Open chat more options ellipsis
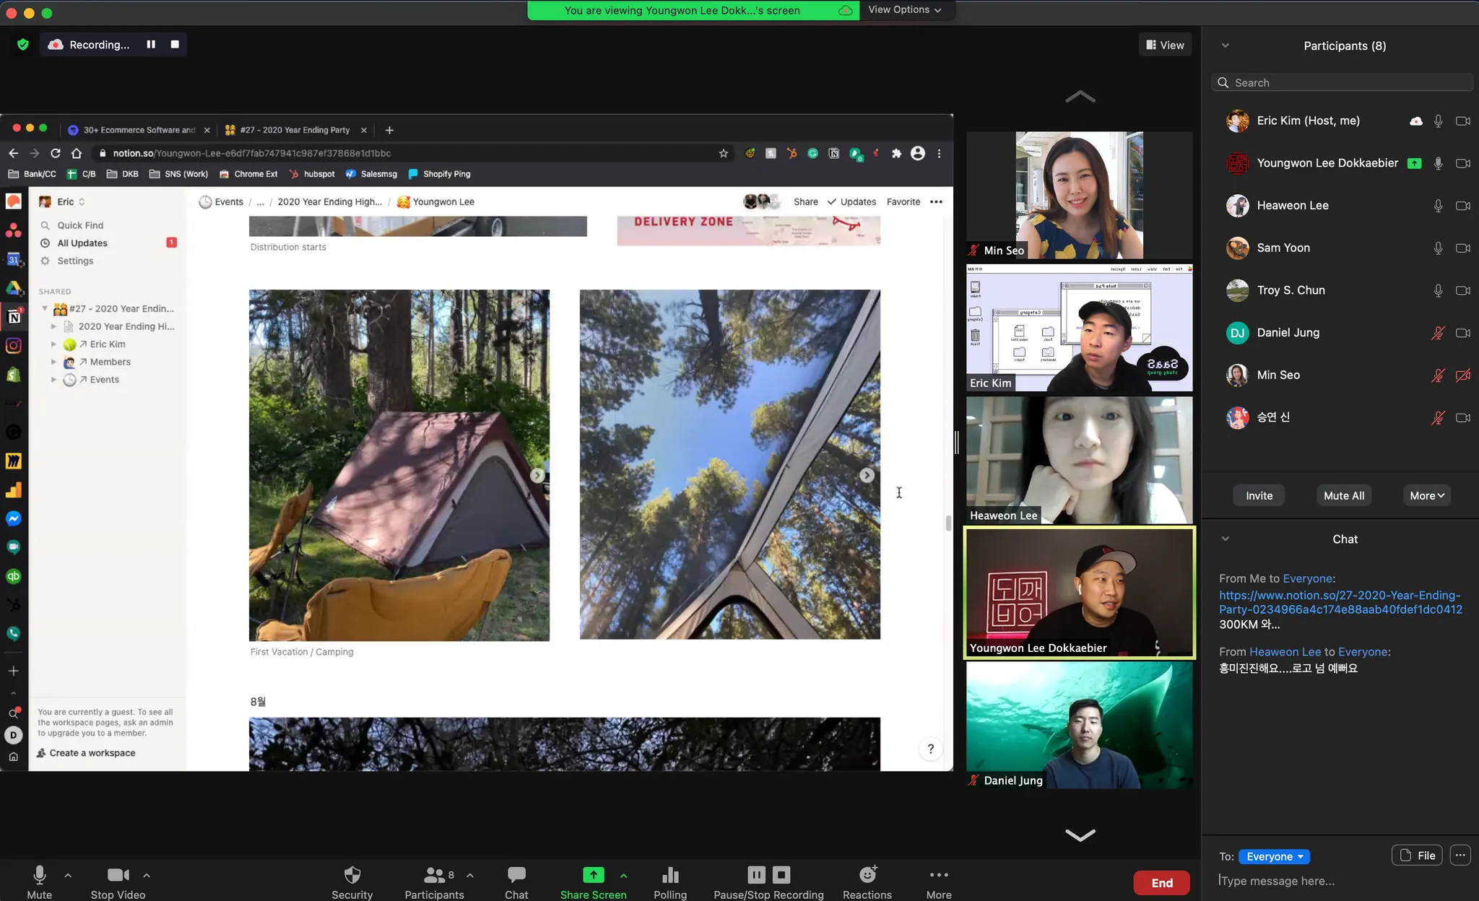Viewport: 1479px width, 901px height. (x=1460, y=856)
